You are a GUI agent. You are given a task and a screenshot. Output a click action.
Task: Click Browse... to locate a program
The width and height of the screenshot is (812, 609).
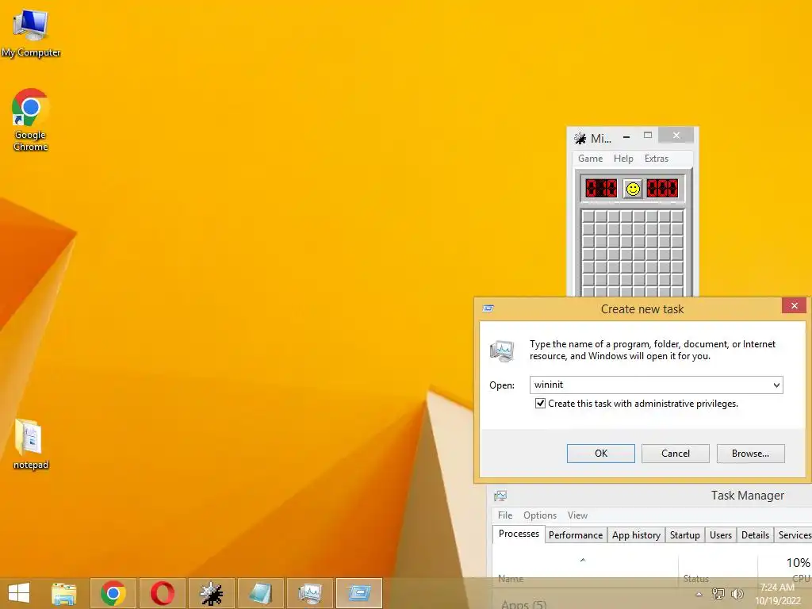[x=750, y=454]
